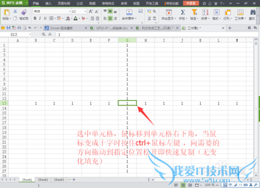This screenshot has height=188, width=260.
Task: Decrease font size with the A- icon
Action: click(97, 11)
